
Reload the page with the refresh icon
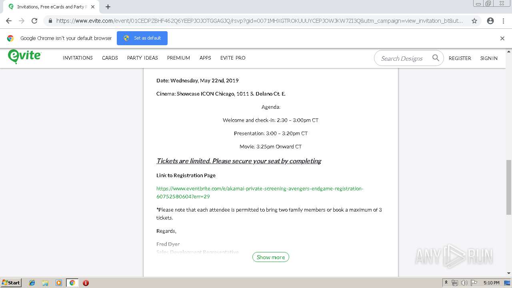coord(34,21)
